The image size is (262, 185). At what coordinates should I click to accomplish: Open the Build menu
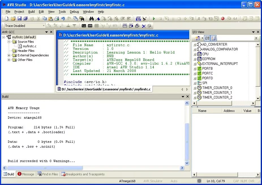pos(31,12)
